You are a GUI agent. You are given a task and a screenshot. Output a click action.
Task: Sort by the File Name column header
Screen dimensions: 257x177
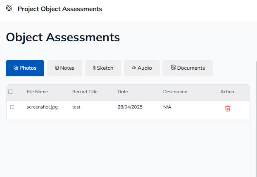[x=37, y=92]
